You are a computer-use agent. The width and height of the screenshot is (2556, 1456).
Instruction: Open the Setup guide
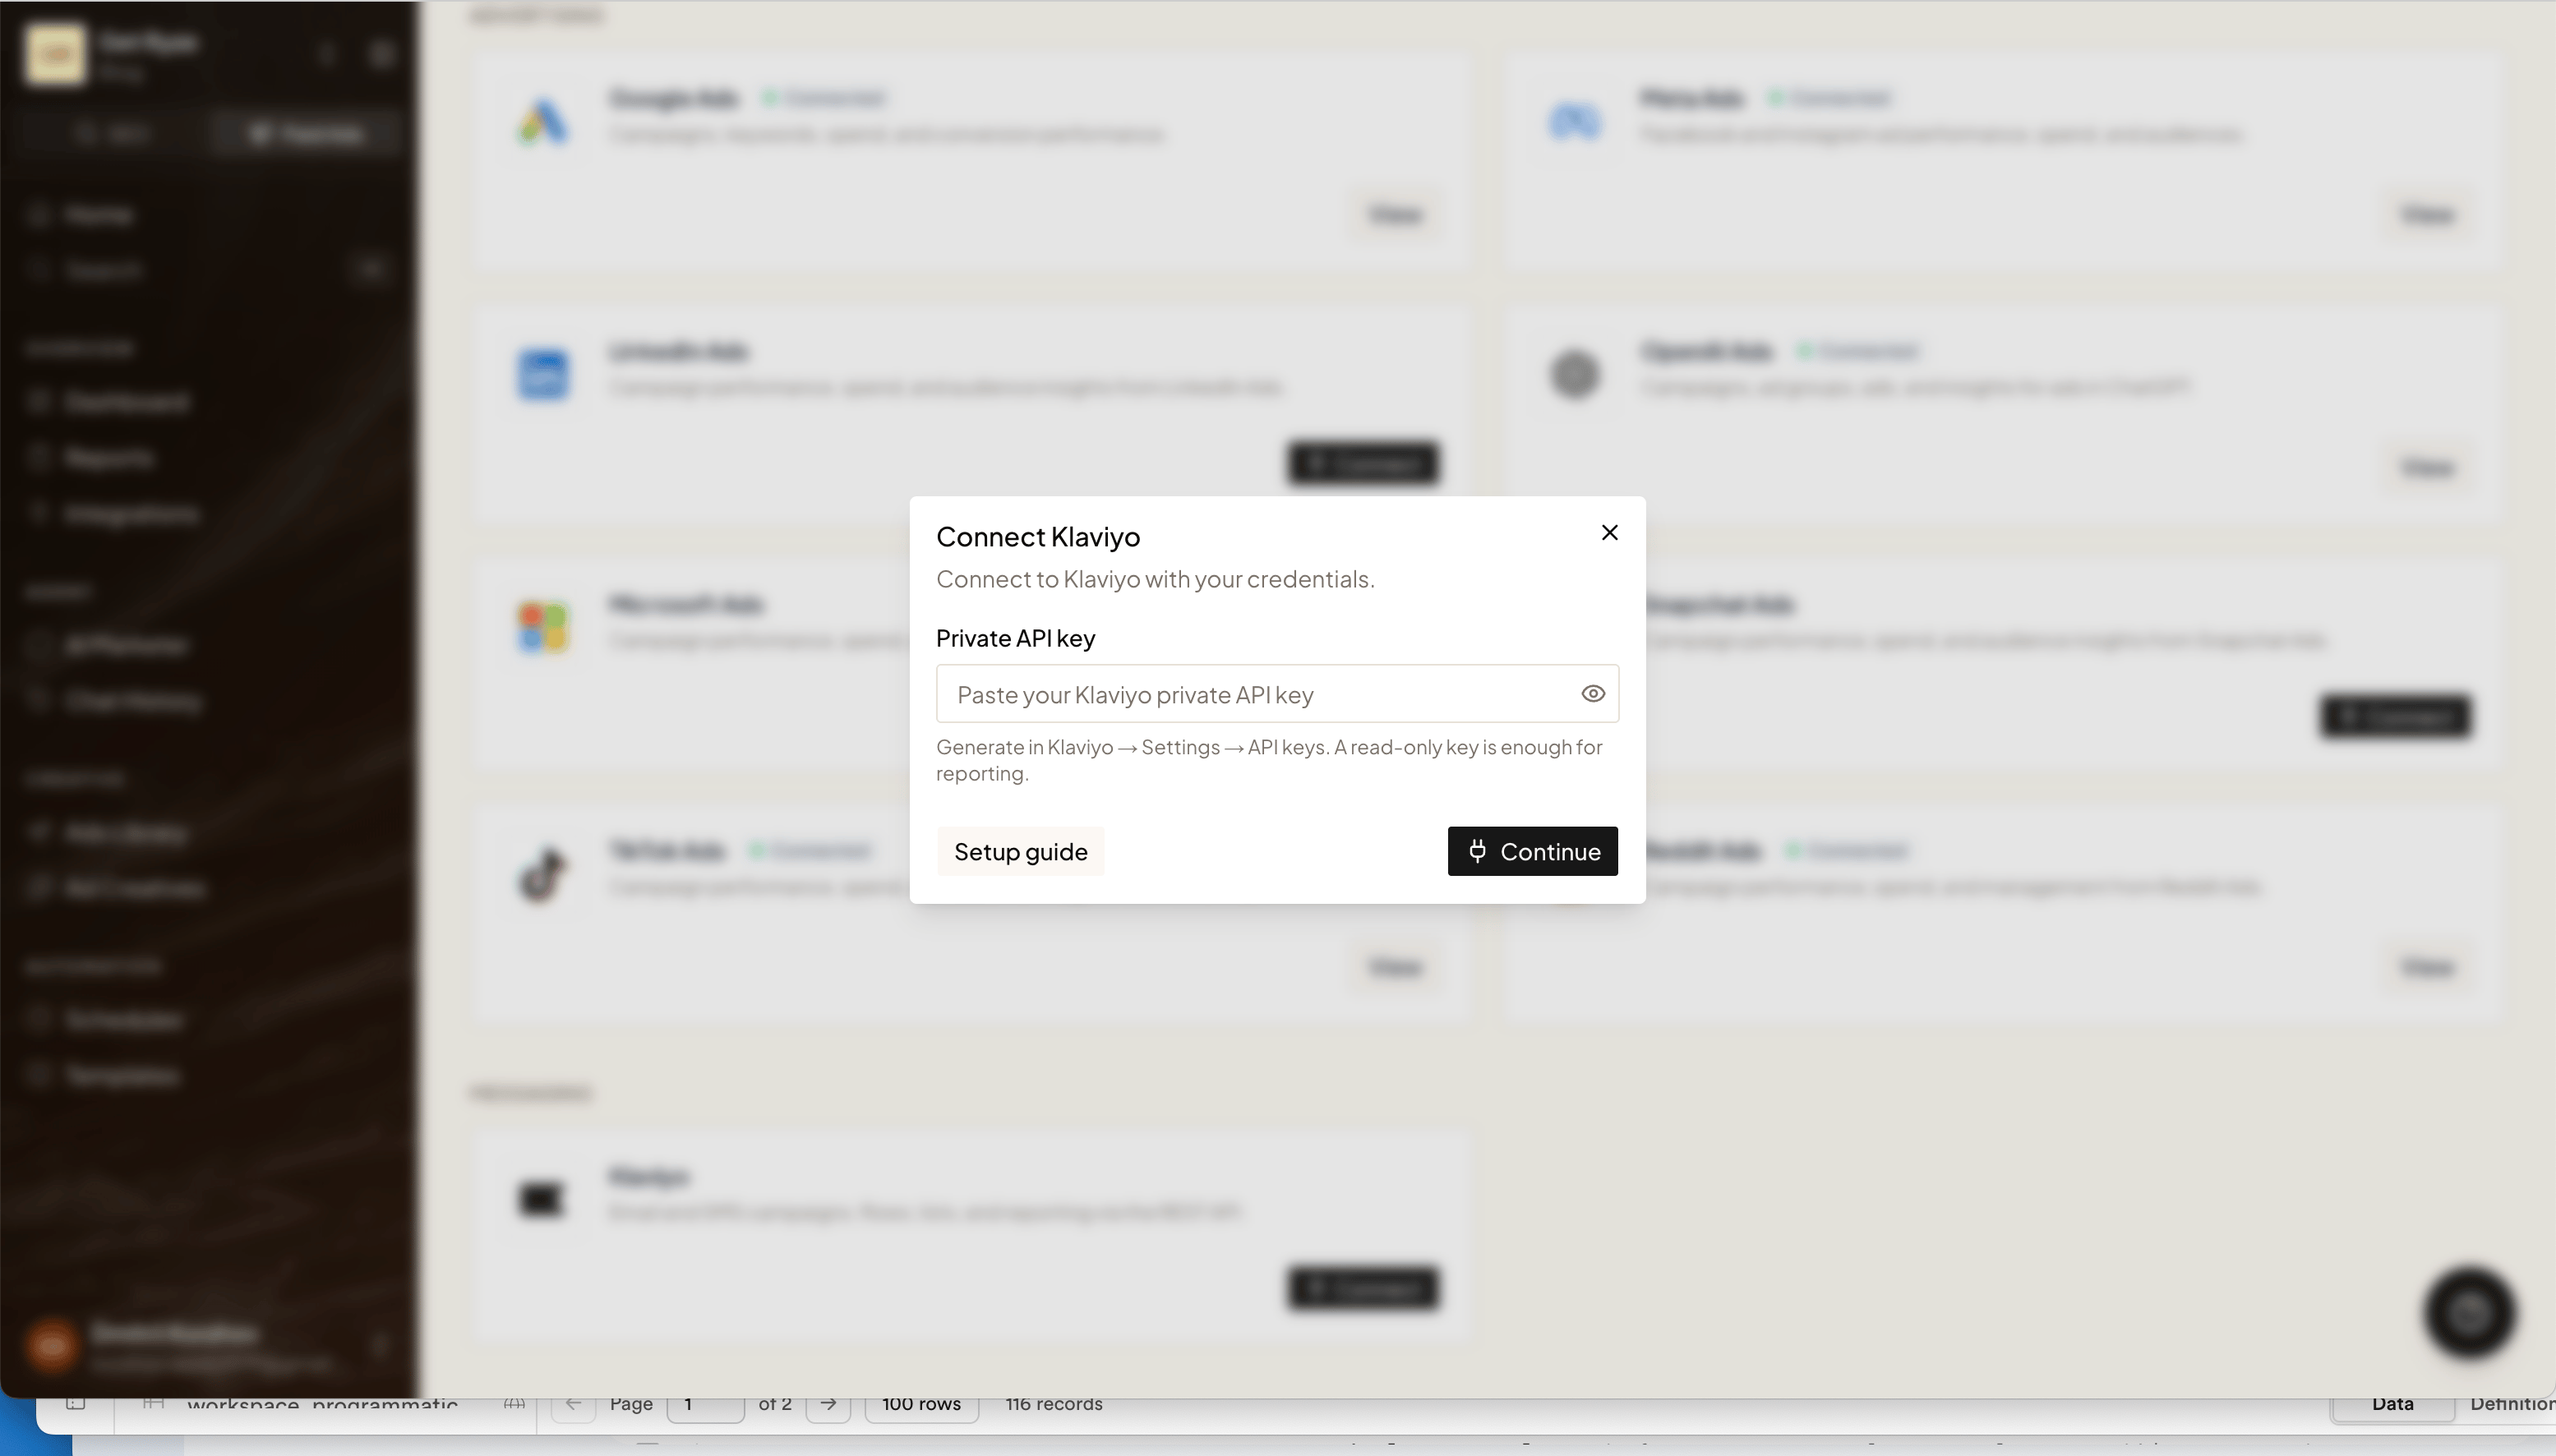(x=1020, y=851)
